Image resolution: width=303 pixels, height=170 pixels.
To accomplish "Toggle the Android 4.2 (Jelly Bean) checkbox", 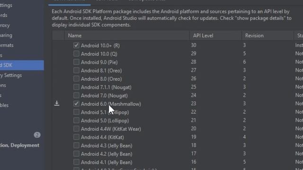I will point(76,153).
